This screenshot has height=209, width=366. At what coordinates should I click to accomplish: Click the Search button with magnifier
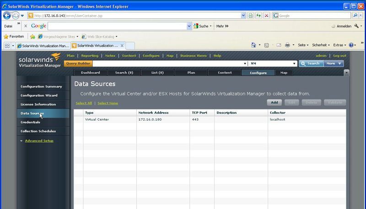pos(311,63)
